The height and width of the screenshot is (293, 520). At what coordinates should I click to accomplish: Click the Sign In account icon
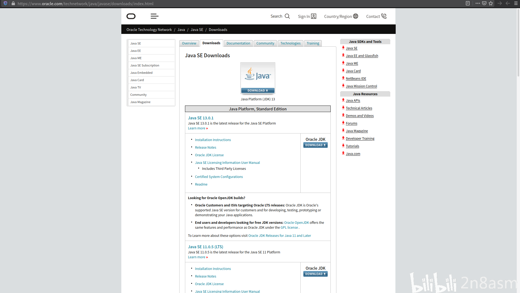(x=314, y=16)
